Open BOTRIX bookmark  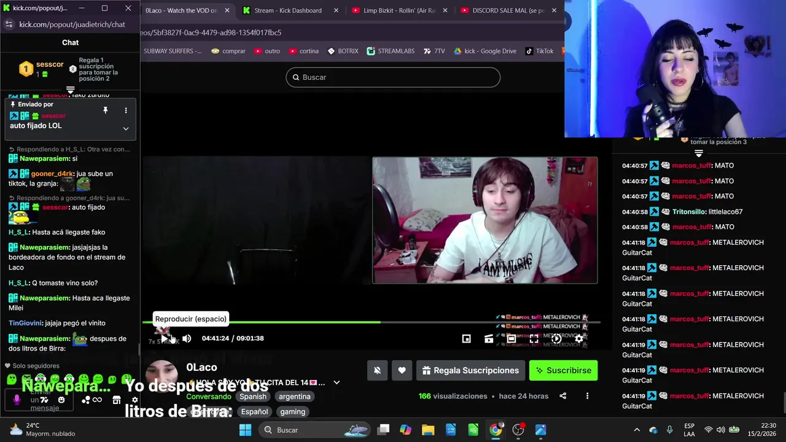(x=343, y=51)
